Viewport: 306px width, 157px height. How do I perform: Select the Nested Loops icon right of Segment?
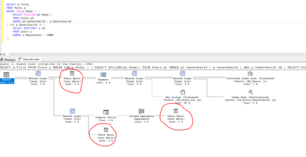(135, 74)
